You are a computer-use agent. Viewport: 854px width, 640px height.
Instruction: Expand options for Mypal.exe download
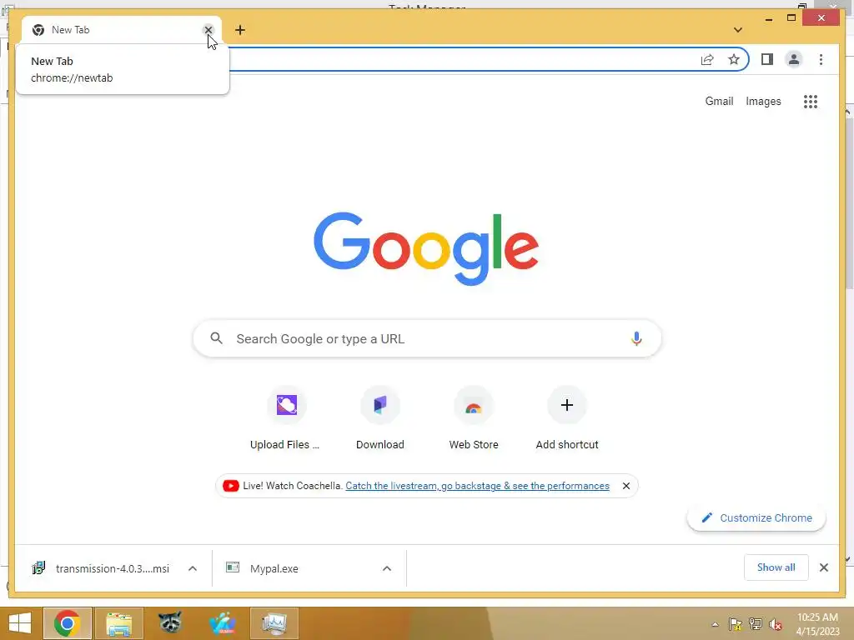pyautogui.click(x=387, y=568)
